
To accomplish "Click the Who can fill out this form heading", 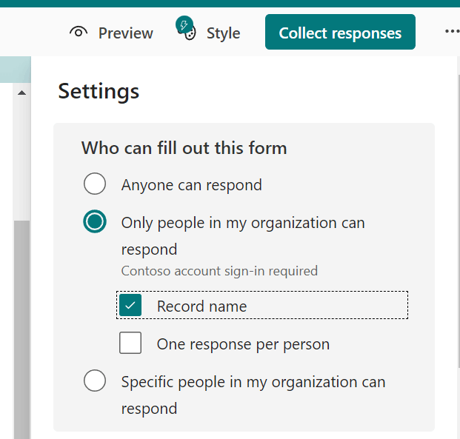I will click(184, 148).
